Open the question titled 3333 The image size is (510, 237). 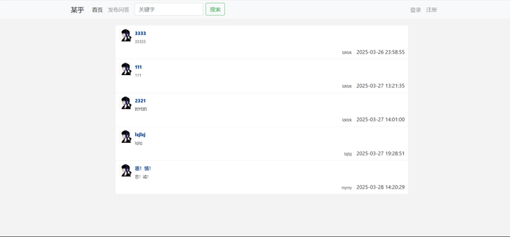coord(140,34)
